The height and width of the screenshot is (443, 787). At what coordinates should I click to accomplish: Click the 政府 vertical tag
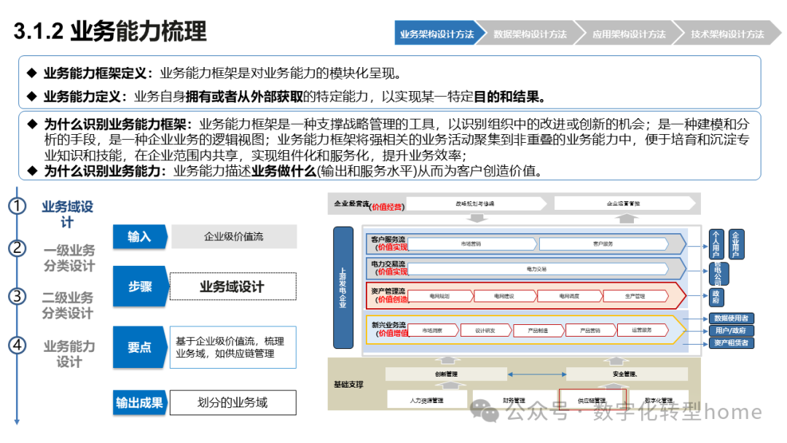716,297
